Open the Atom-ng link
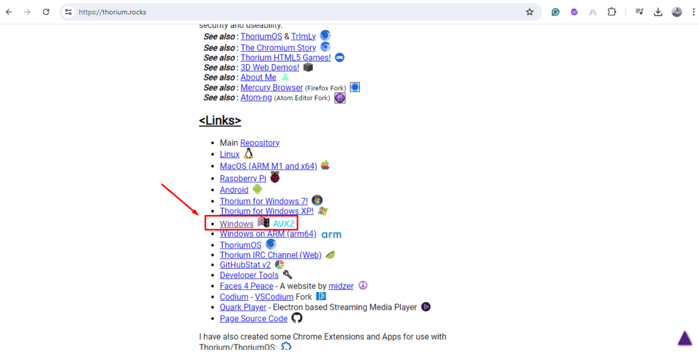Image resolution: width=698 pixels, height=354 pixels. point(256,97)
